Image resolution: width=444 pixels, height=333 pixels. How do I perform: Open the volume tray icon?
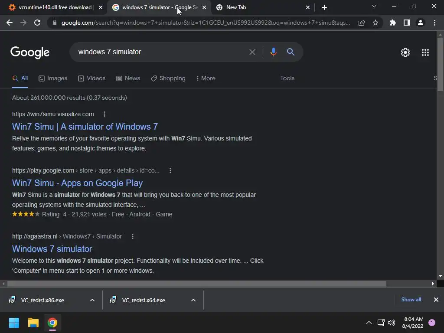392,323
